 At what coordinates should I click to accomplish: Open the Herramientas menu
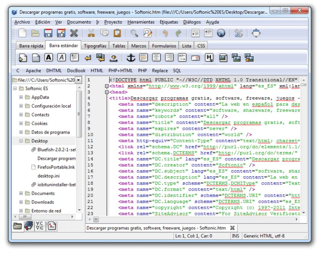tap(141, 22)
